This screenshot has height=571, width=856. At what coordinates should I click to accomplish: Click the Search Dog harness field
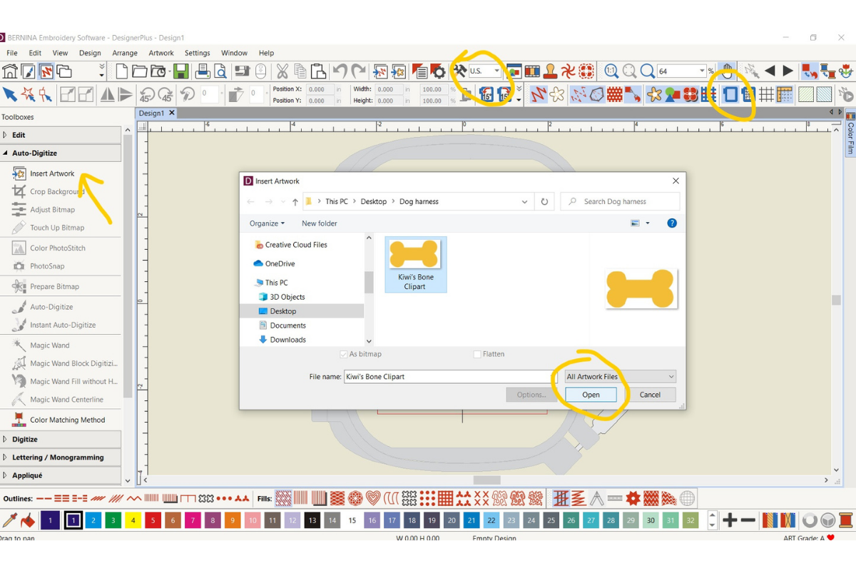click(620, 202)
